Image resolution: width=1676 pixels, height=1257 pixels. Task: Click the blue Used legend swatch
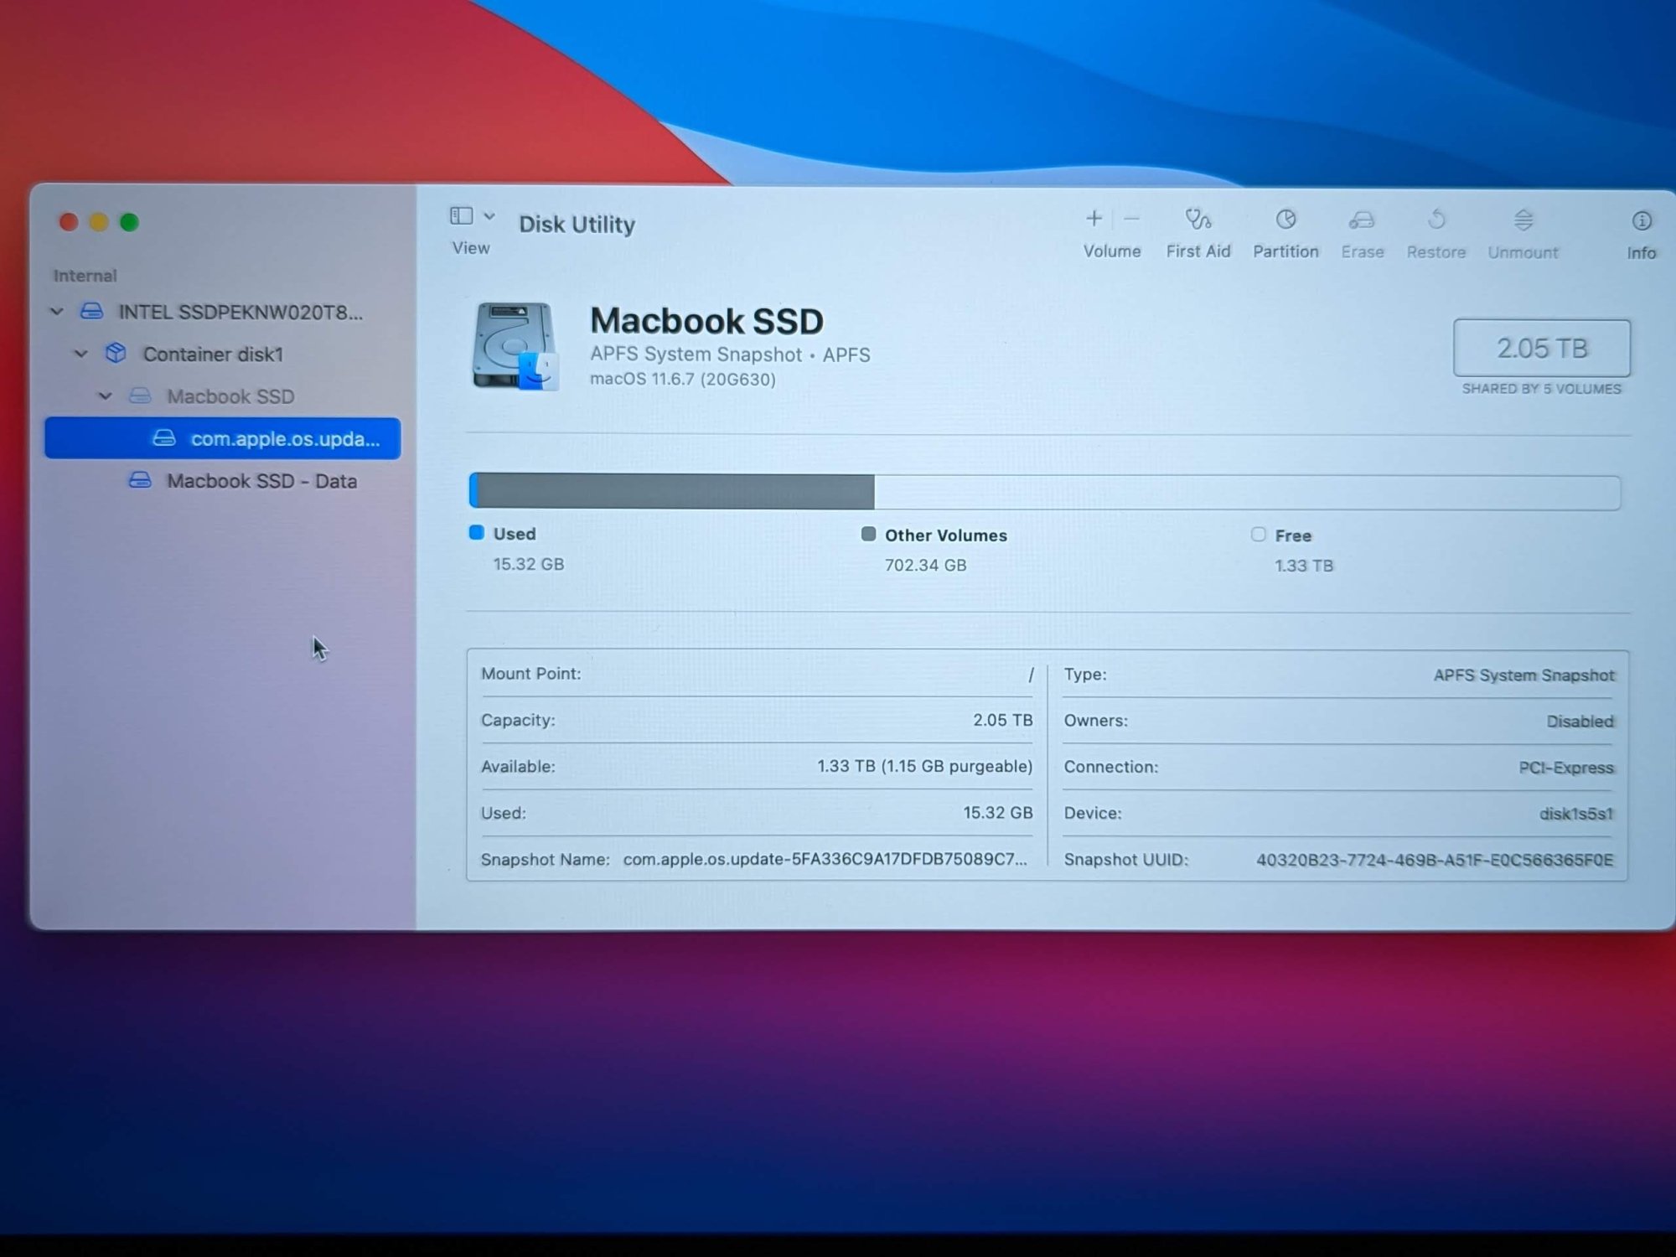click(477, 533)
